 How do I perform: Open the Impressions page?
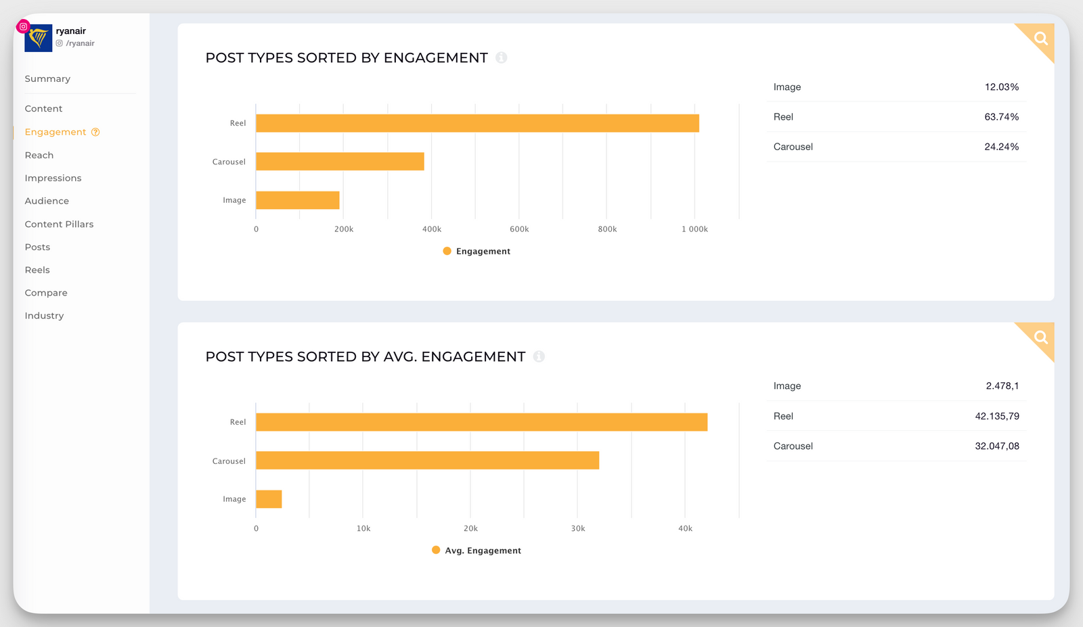click(53, 178)
